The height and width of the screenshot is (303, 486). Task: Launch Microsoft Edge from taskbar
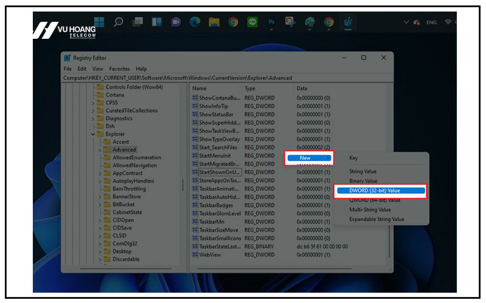click(x=195, y=22)
